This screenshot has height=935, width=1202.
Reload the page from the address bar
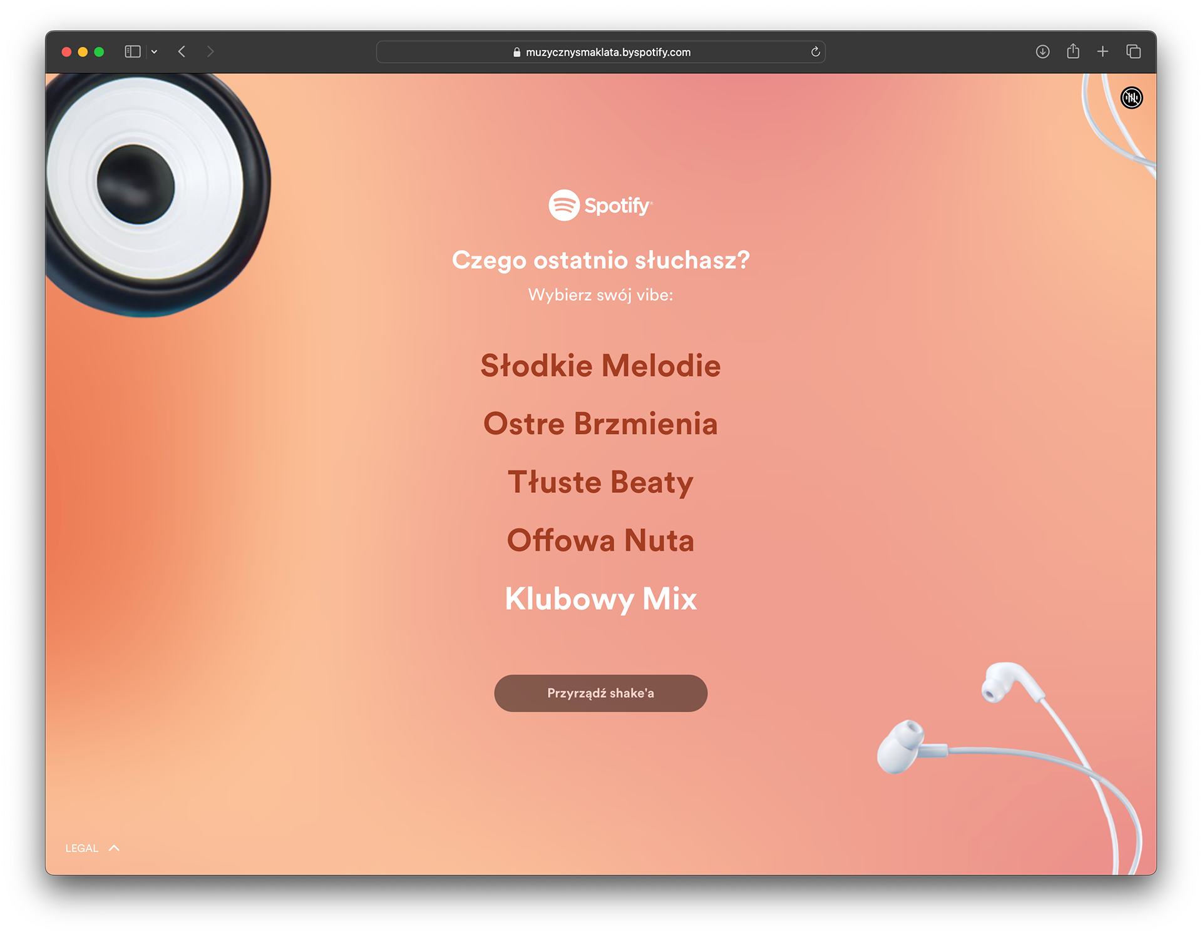[x=815, y=52]
